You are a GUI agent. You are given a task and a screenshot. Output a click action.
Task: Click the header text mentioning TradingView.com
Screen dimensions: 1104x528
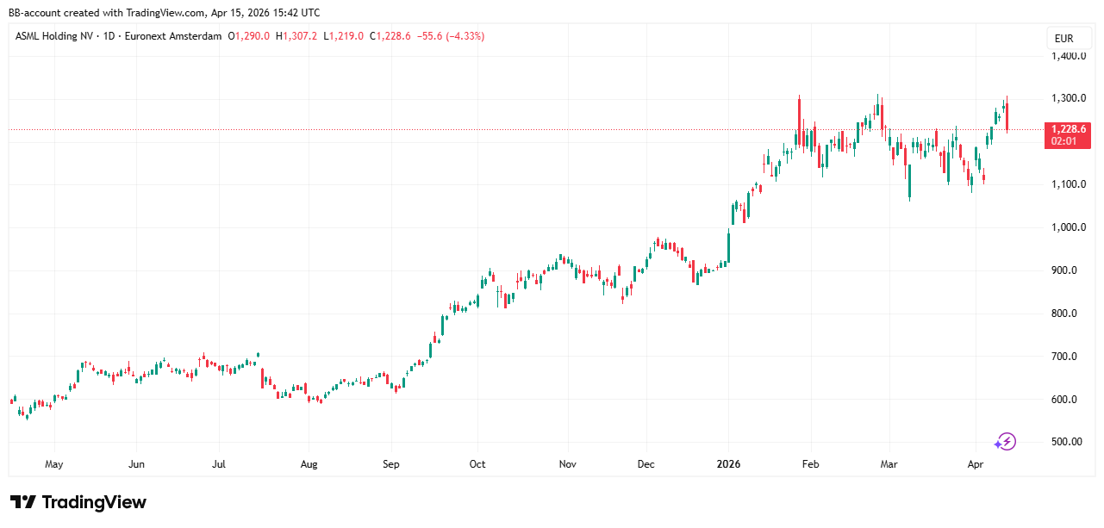[x=165, y=12]
